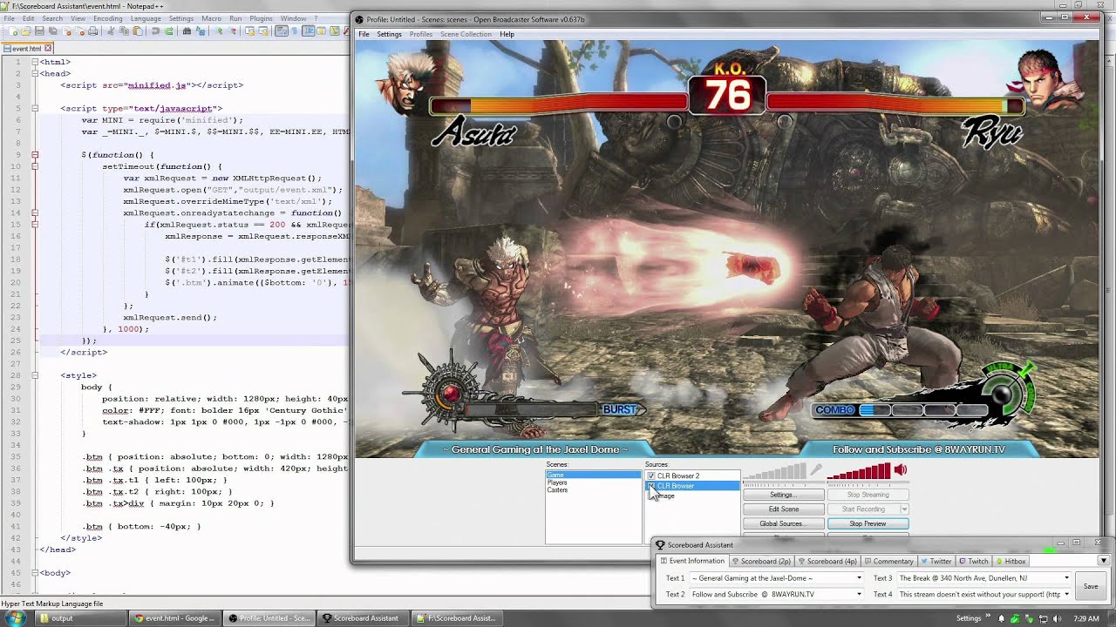Click the Save All icon in Notepad++
This screenshot has height=627, width=1116.
point(52,31)
